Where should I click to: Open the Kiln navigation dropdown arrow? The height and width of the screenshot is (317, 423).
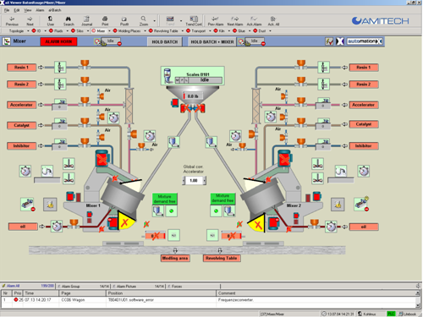(229, 30)
